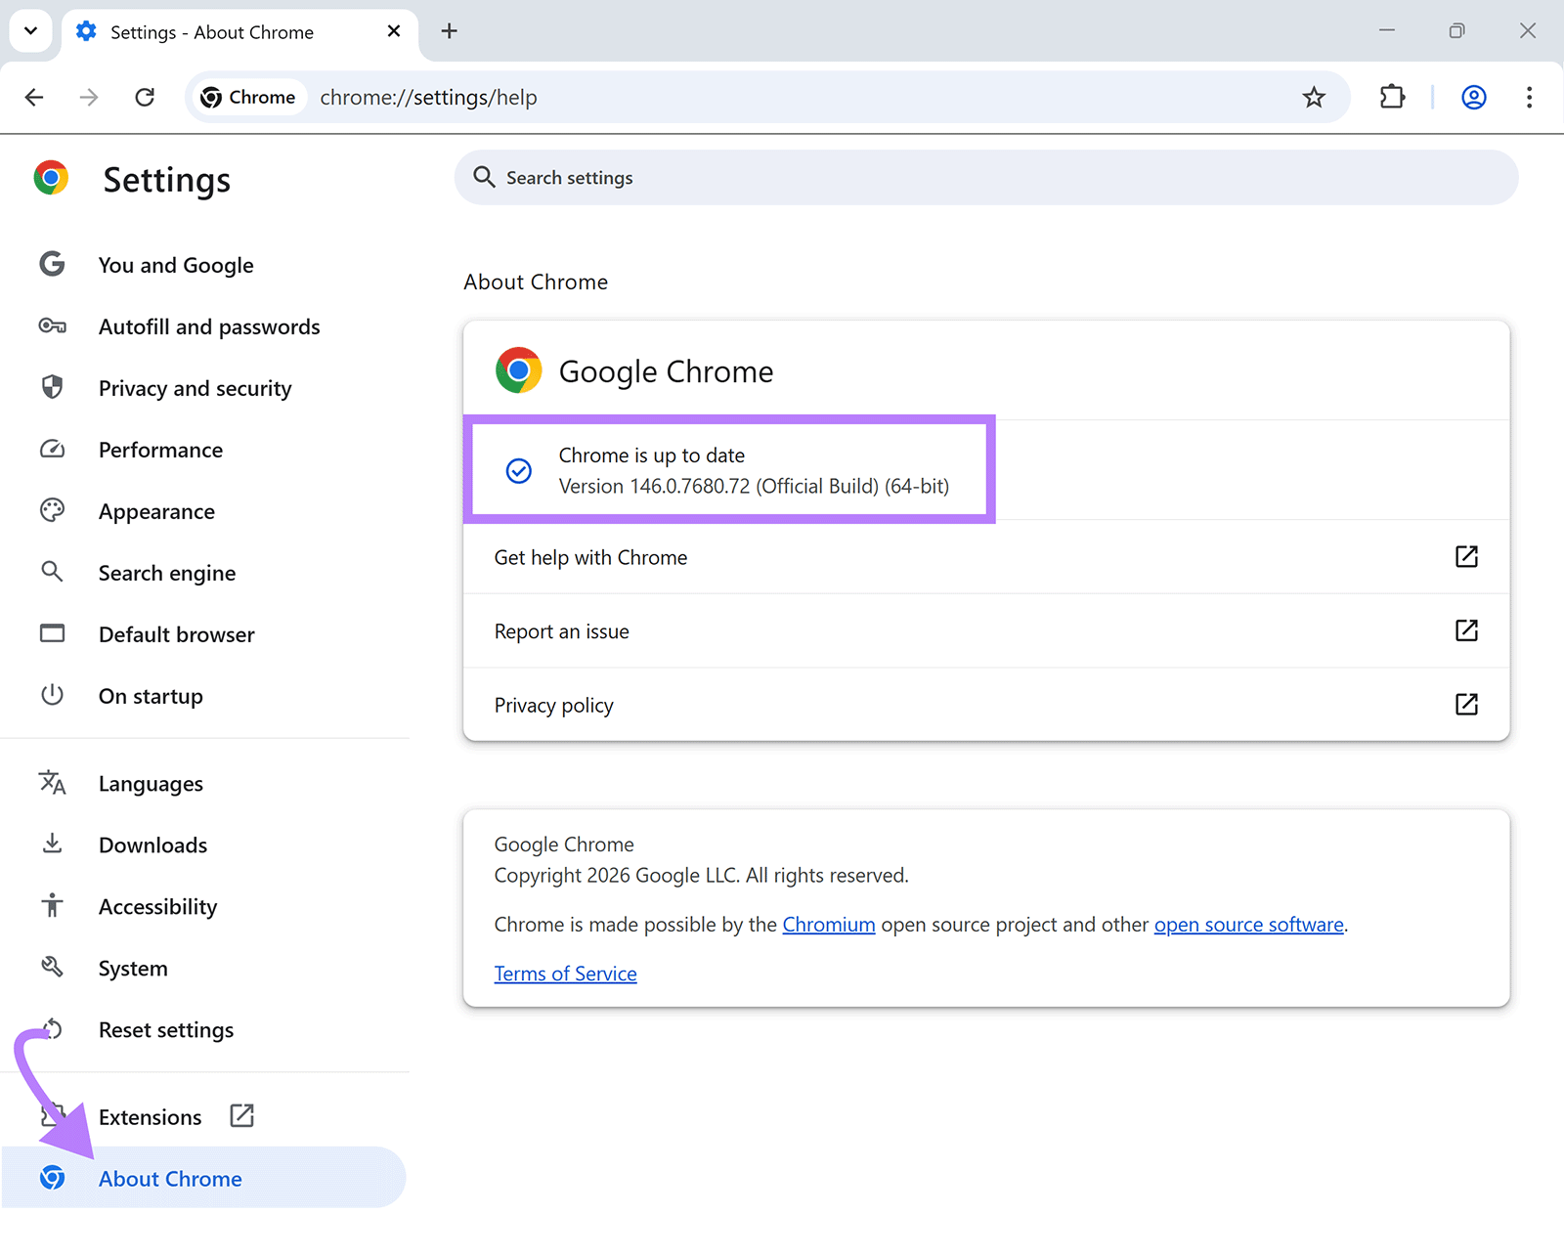Open the three-dot Chrome menu
Viewport: 1564px width, 1256px height.
coord(1529,97)
